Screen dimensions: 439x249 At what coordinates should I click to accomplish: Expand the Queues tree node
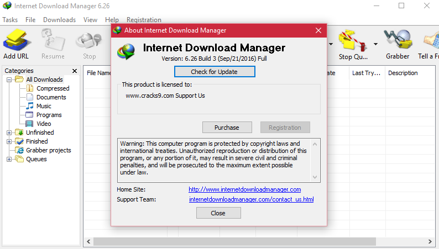coord(9,160)
